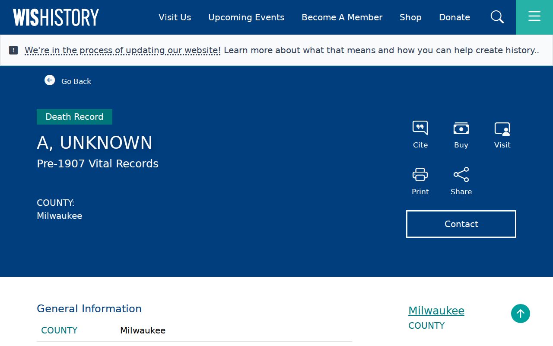Screen dimensions: 553x346
Task: Click the Go Back link text
Action: [x=76, y=81]
